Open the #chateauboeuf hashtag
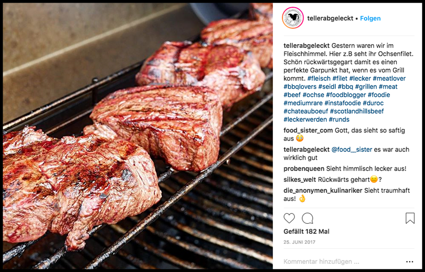Viewport: 425px width, 272px height. pyautogui.click(x=306, y=111)
